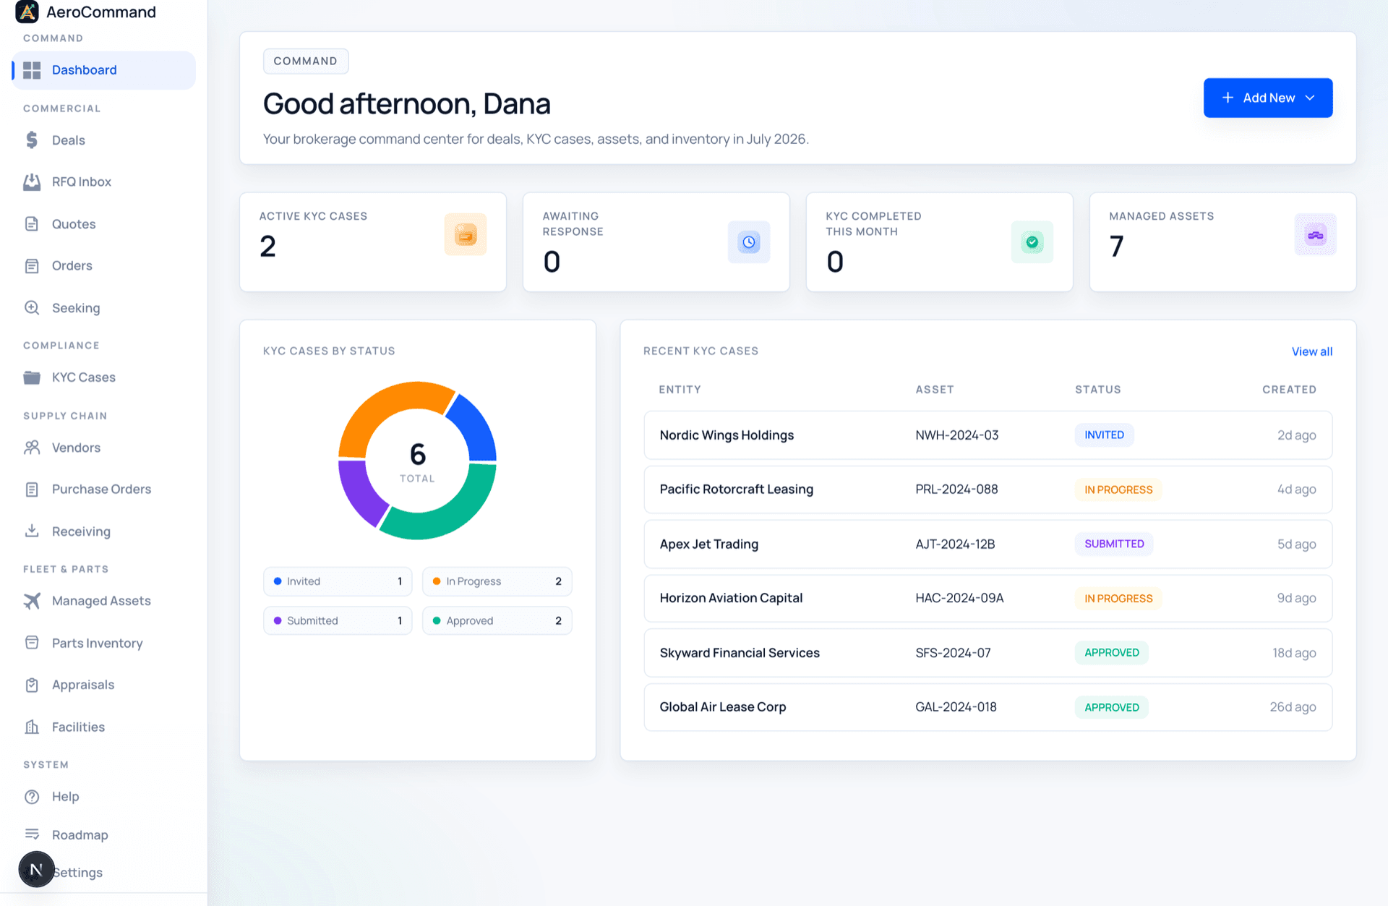
Task: Open Purchase Orders
Action: click(104, 490)
